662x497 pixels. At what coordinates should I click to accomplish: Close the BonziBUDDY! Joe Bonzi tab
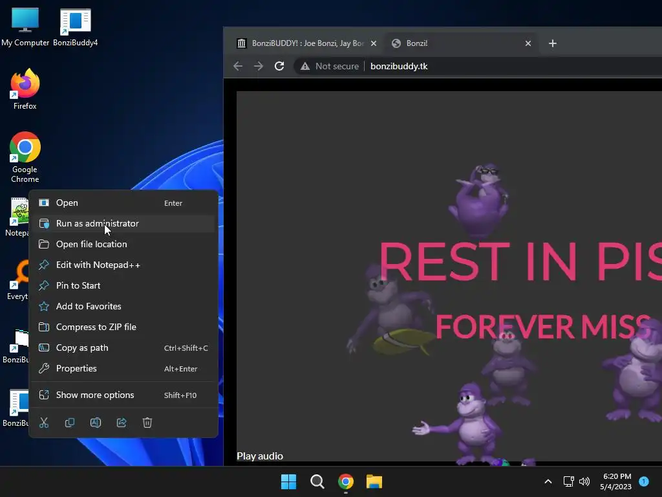pyautogui.click(x=374, y=43)
